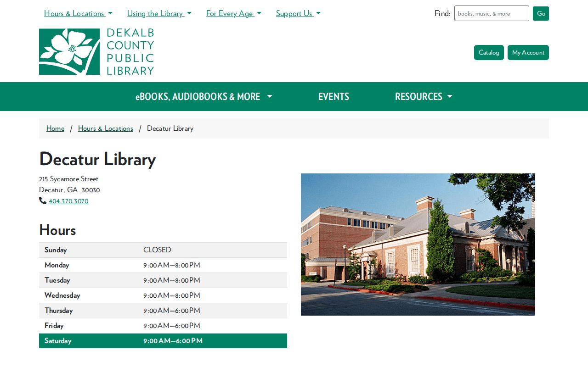Click the phone icon beside the number

(x=43, y=200)
